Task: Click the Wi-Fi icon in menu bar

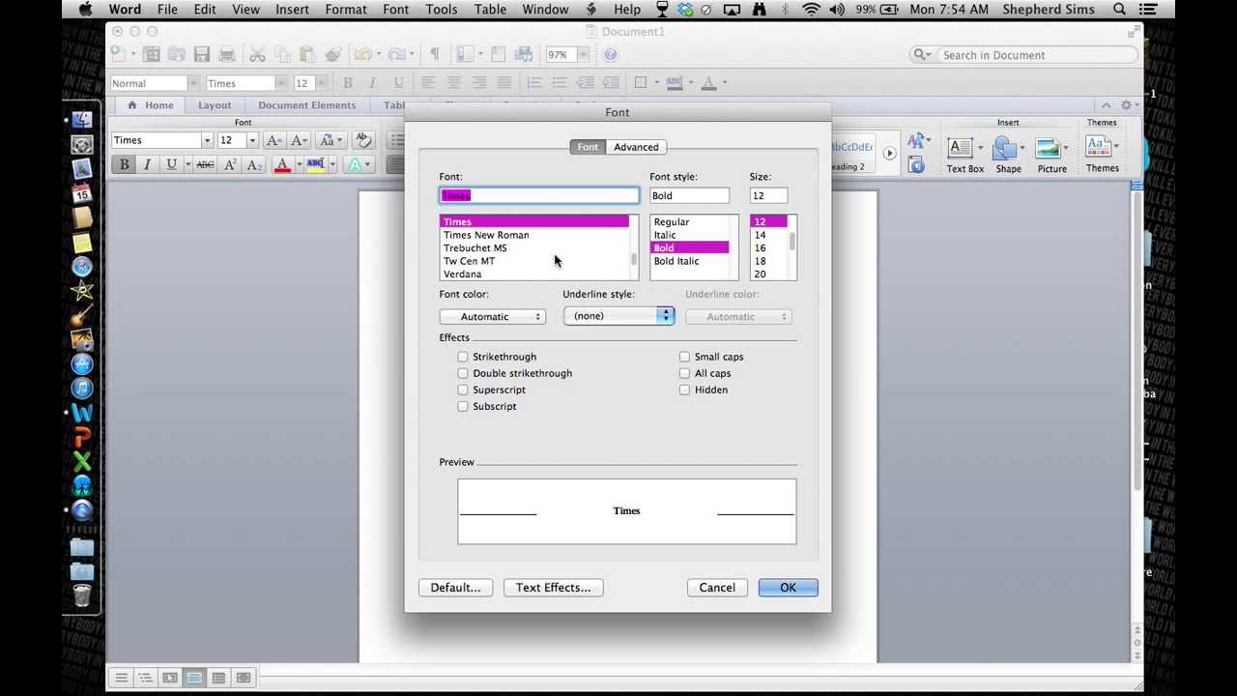Action: 811,10
